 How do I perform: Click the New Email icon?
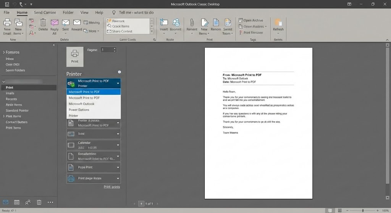(7, 22)
